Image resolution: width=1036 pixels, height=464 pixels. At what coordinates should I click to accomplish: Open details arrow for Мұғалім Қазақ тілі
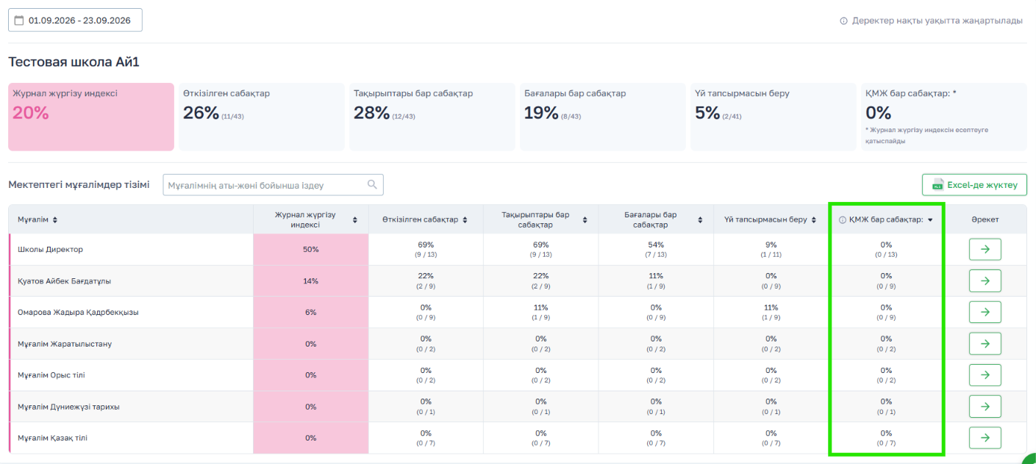[x=985, y=438]
